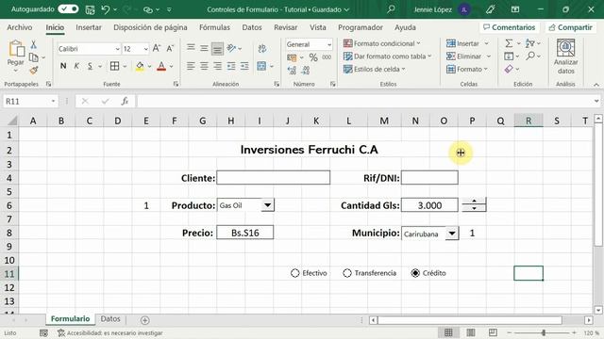Select the Transferencia radio button
This screenshot has height=339, width=604.
pos(347,273)
